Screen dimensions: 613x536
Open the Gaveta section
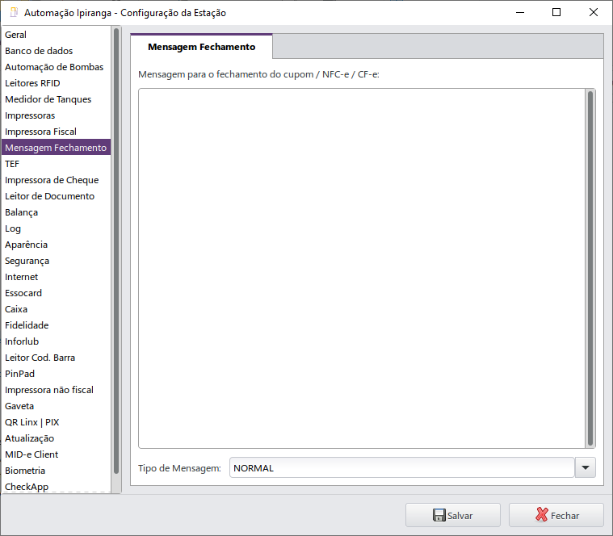click(56, 406)
